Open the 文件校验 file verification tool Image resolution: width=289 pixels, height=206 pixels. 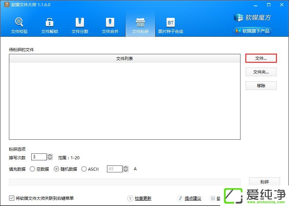(19, 25)
